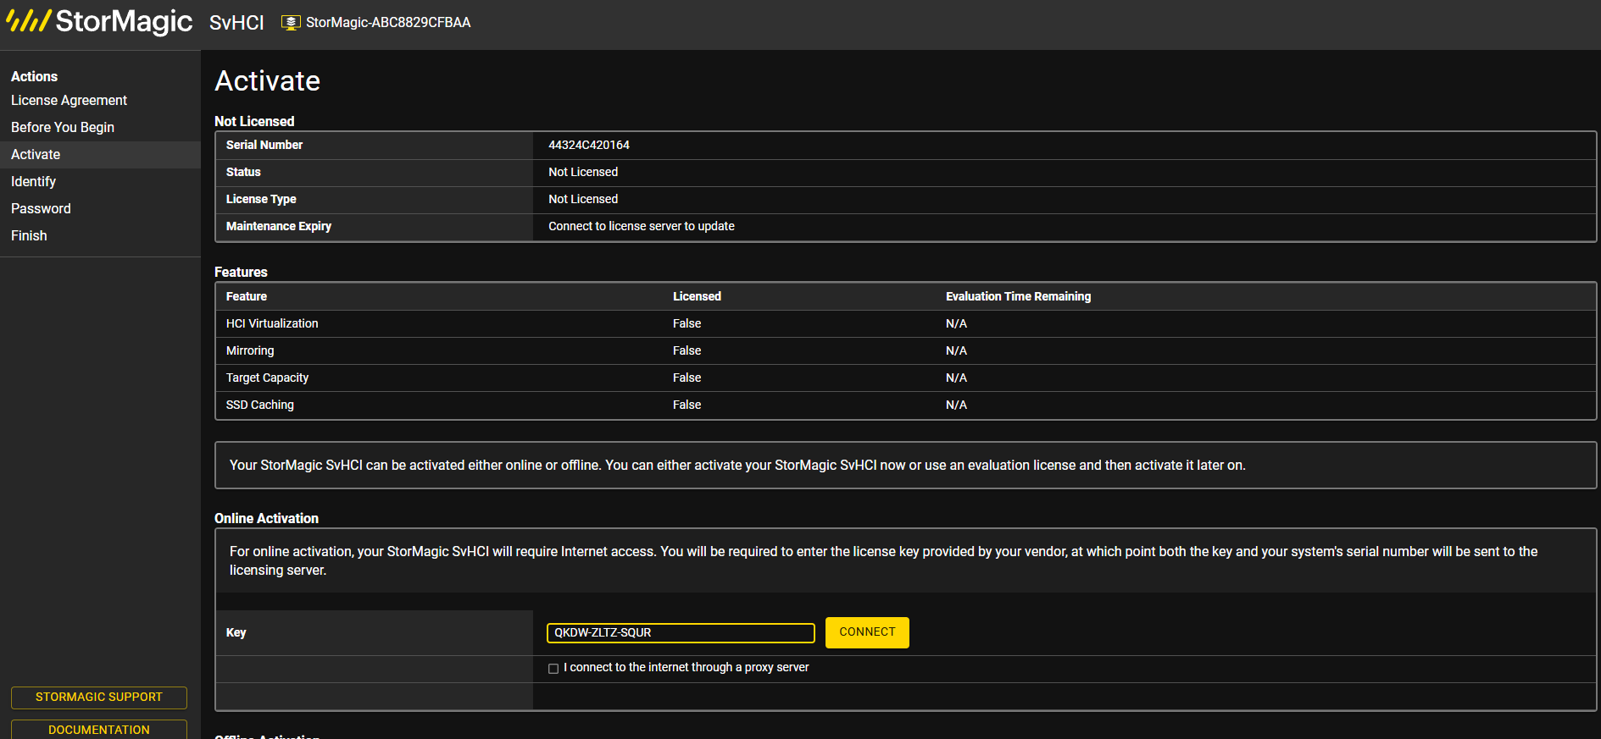Viewport: 1601px width, 739px height.
Task: Click the SvHCI product title
Action: point(236,23)
